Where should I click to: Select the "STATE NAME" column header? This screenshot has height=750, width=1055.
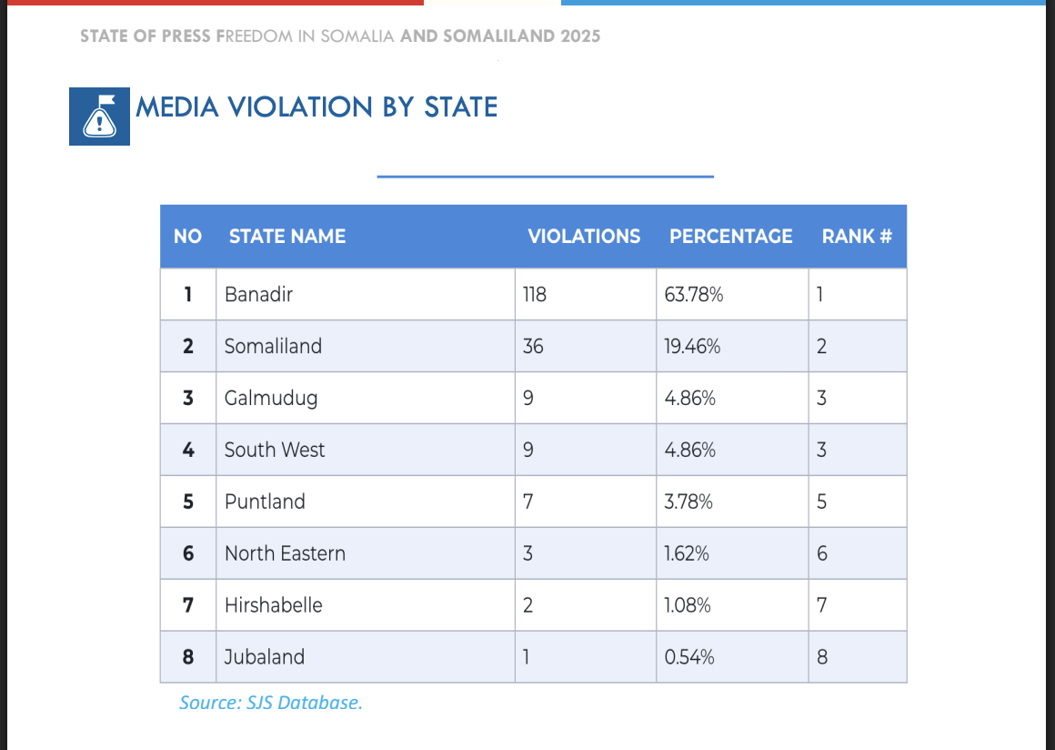click(x=287, y=237)
